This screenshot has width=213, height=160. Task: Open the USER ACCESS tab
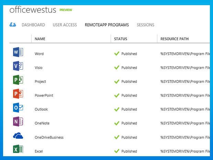coord(65,25)
